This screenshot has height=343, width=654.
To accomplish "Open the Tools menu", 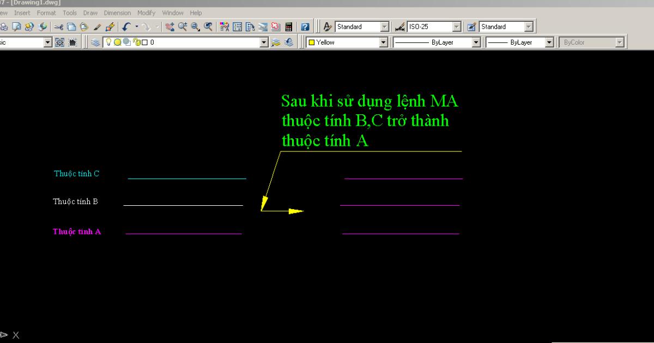I will coord(70,13).
